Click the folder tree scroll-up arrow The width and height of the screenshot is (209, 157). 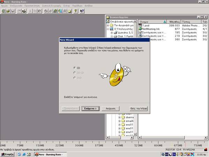pos(135,21)
